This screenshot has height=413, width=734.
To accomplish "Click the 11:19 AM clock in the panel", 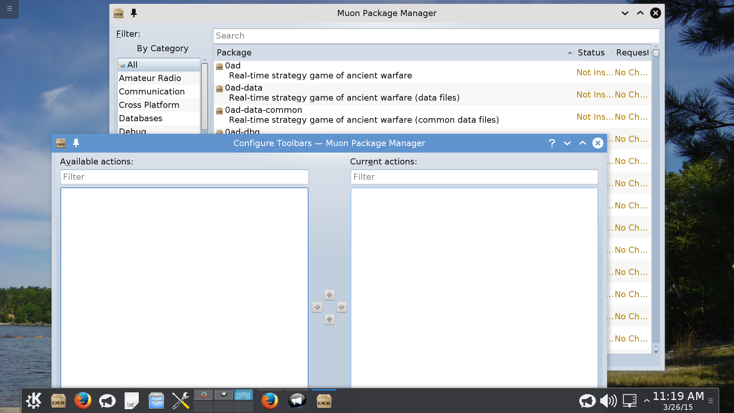I will tap(678, 396).
